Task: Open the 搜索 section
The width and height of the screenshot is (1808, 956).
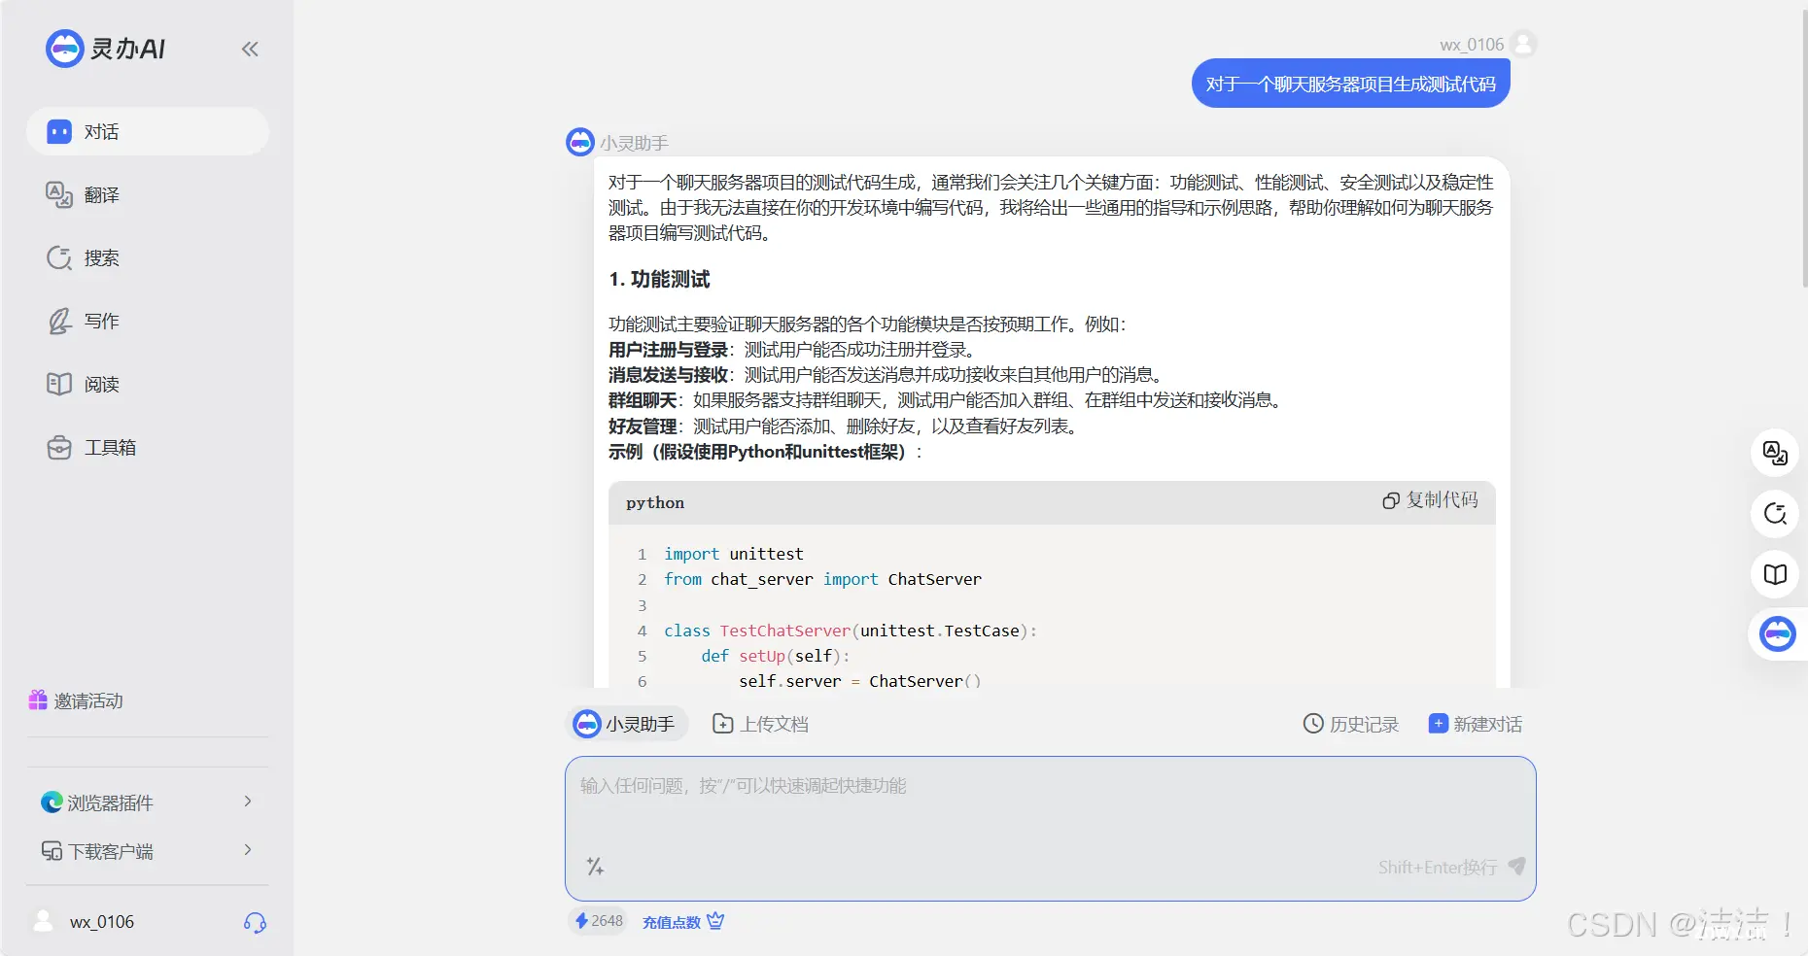Action: 148,257
